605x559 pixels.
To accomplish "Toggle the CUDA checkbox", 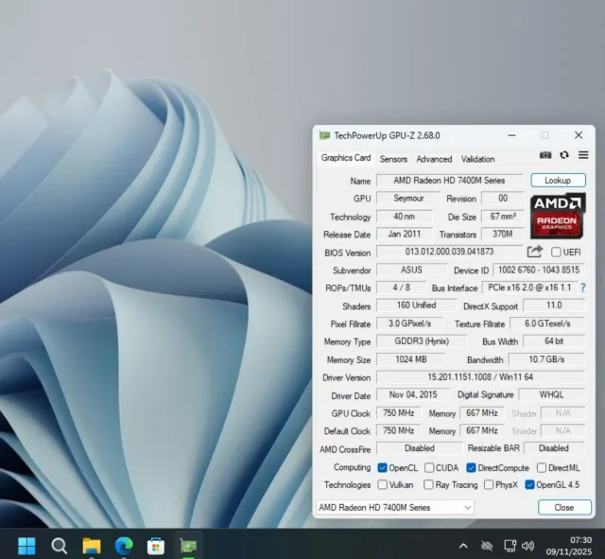I will [429, 468].
